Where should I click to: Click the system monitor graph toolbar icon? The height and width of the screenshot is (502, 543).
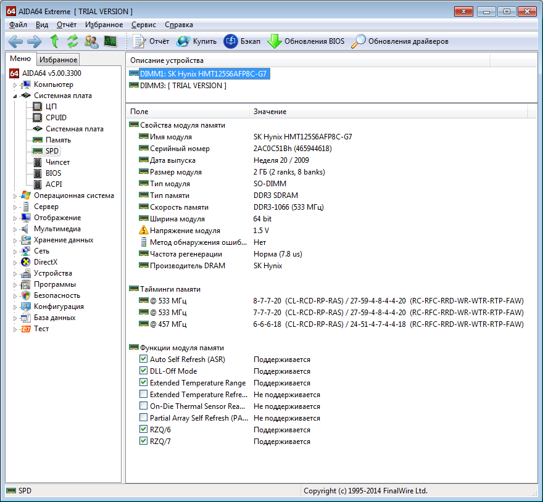click(x=110, y=41)
